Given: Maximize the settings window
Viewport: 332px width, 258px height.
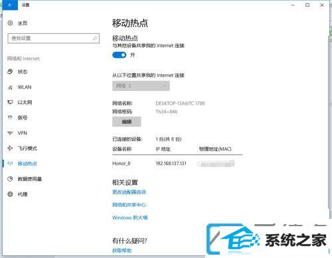Looking at the screenshot, I should pyautogui.click(x=307, y=5).
